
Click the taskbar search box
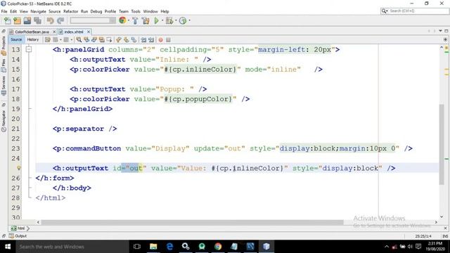[72, 247]
